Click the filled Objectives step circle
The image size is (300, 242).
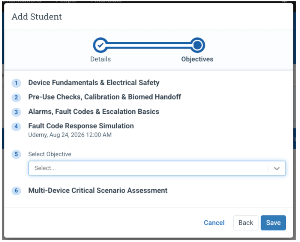(198, 45)
